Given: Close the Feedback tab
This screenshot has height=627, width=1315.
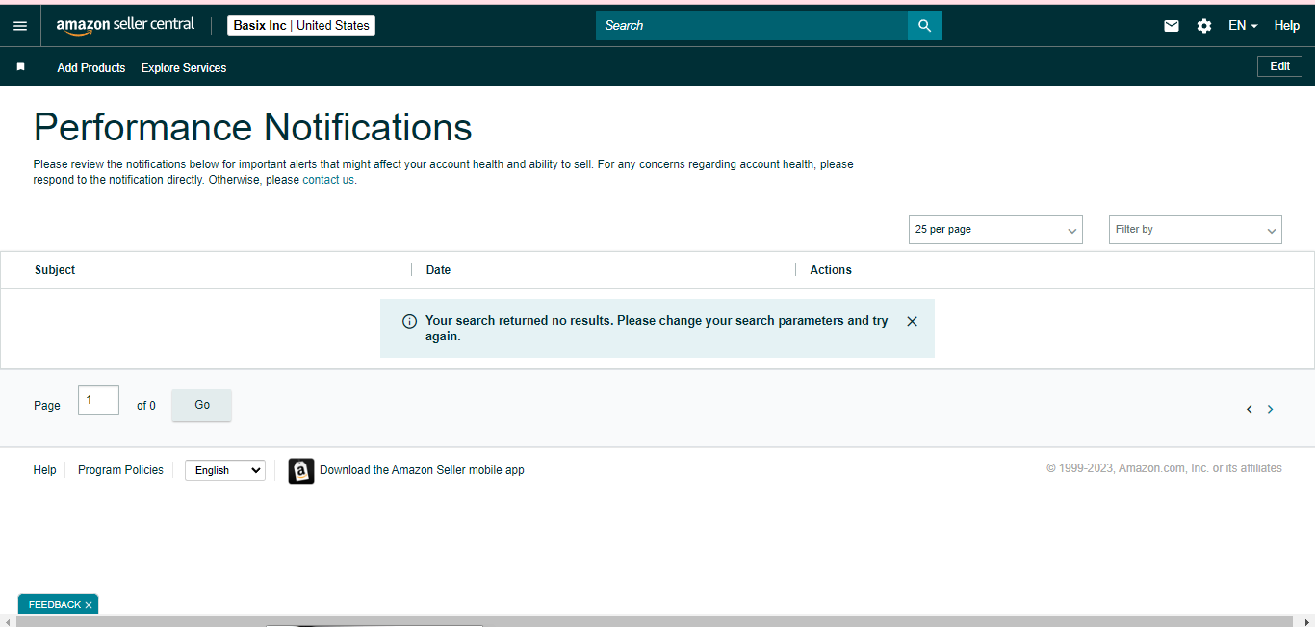Looking at the screenshot, I should coord(89,605).
